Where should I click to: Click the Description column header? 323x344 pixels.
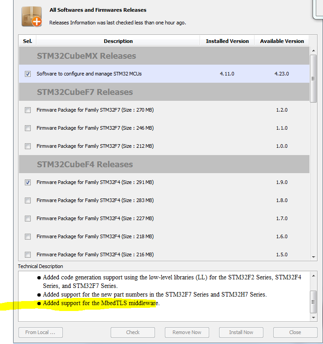point(118,41)
